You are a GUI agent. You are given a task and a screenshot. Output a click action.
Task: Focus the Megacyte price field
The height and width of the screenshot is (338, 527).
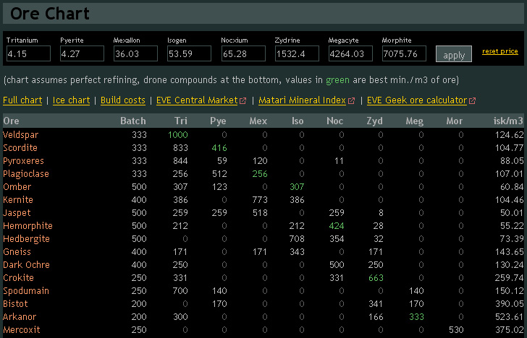pos(350,53)
